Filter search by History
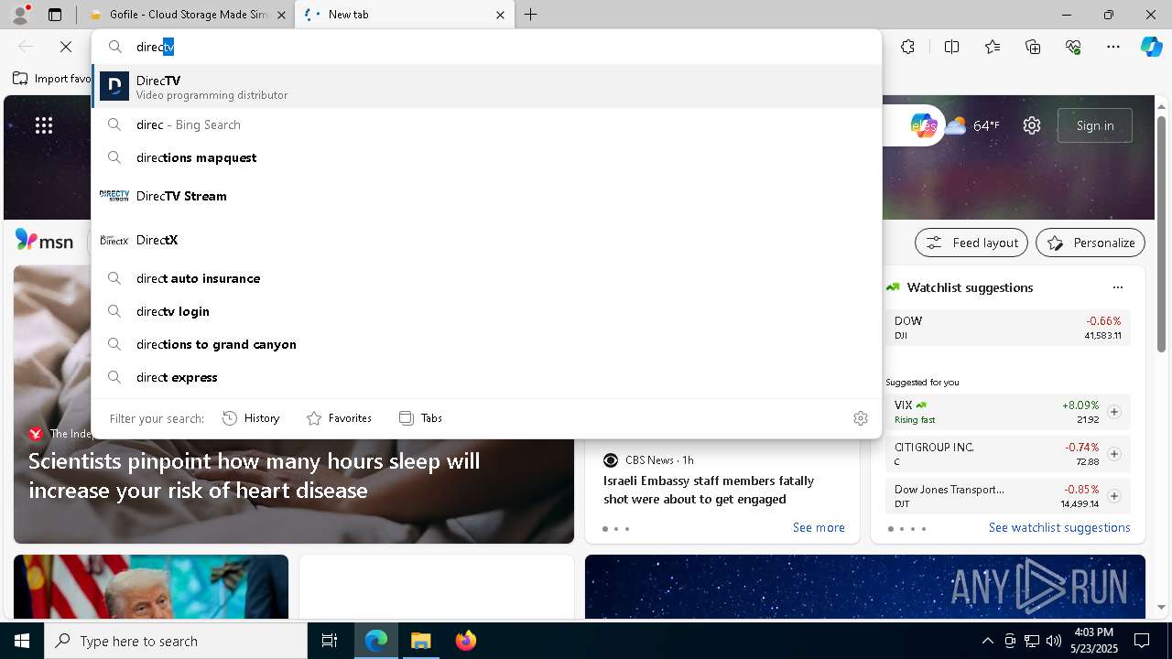1172x659 pixels. (x=251, y=418)
